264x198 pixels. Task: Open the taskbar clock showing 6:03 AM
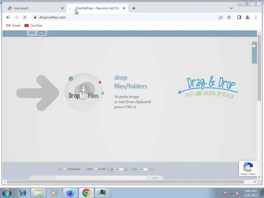point(251,193)
